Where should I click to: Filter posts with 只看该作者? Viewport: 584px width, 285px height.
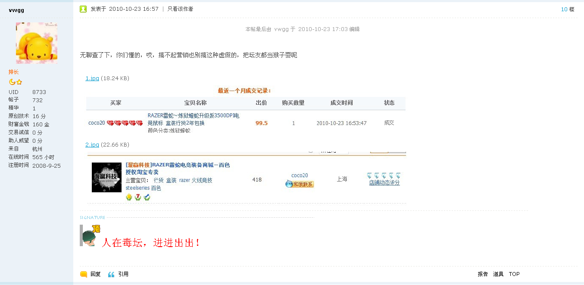180,9
